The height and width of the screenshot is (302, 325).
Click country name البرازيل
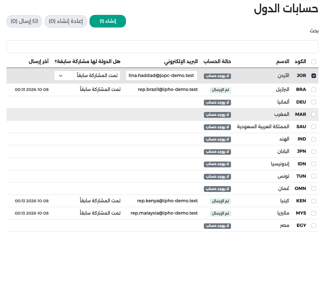tap(282, 89)
